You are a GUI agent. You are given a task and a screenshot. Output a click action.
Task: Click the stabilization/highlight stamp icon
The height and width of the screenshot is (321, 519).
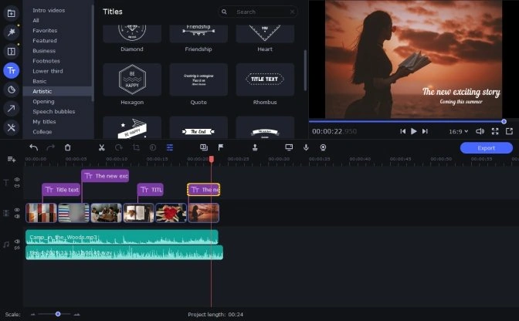(x=255, y=147)
